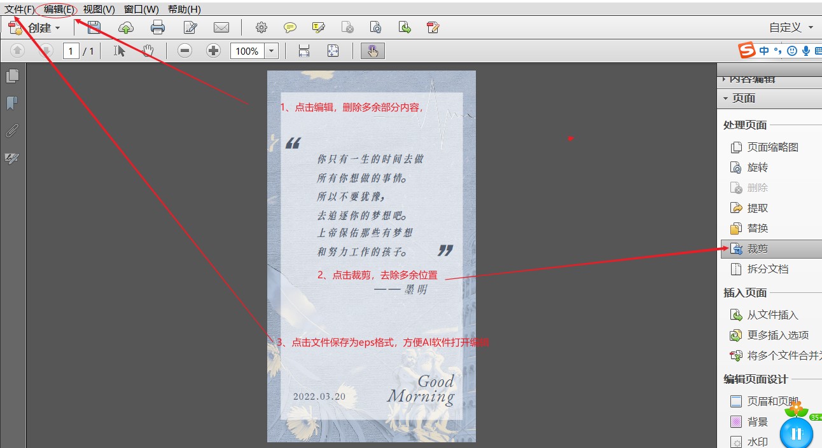Open the 文件(F) menu
This screenshot has width=822, height=448.
pyautogui.click(x=19, y=9)
